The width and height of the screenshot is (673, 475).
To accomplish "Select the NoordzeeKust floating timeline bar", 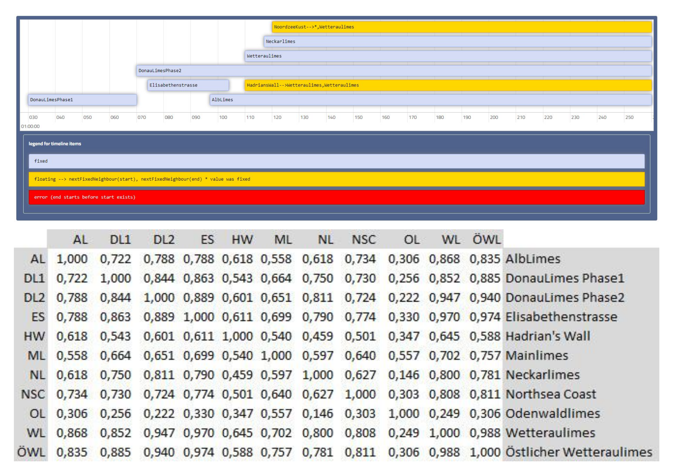I will 462,27.
